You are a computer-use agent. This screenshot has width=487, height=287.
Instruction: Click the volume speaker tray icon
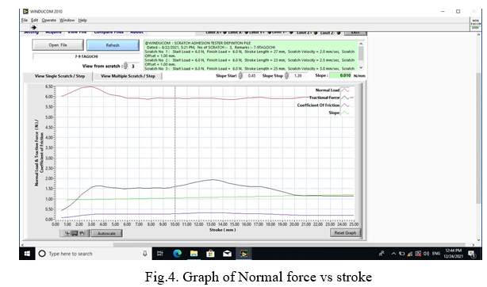click(427, 254)
